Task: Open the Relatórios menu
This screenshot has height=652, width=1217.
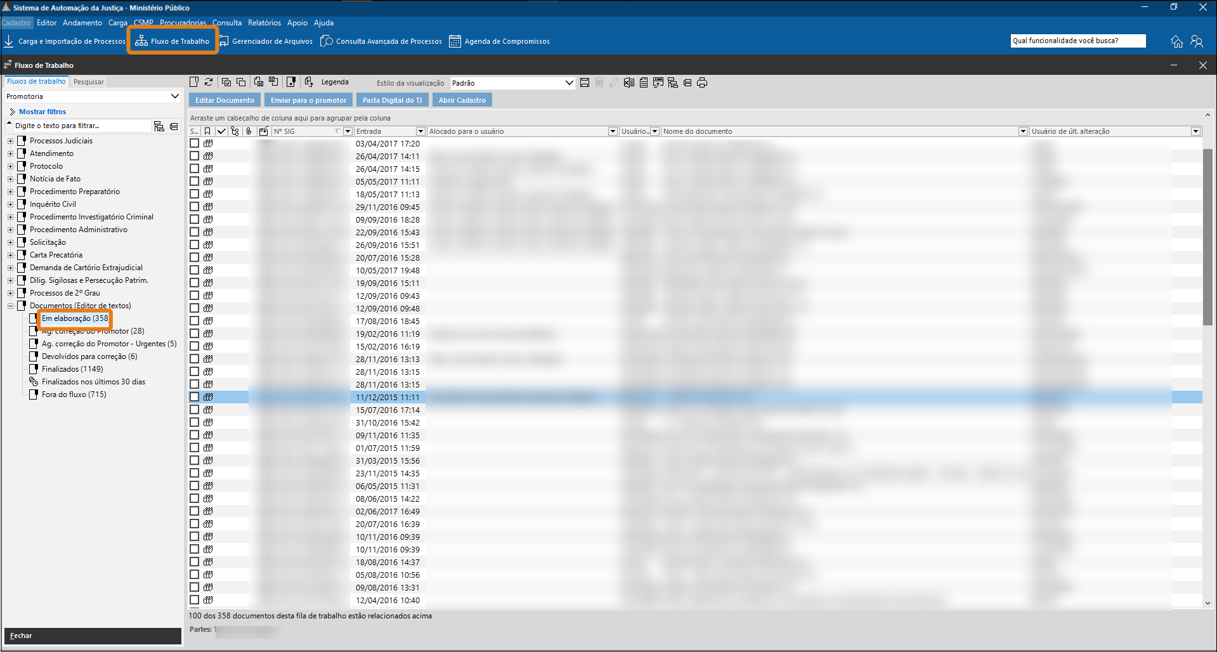Action: pyautogui.click(x=264, y=23)
